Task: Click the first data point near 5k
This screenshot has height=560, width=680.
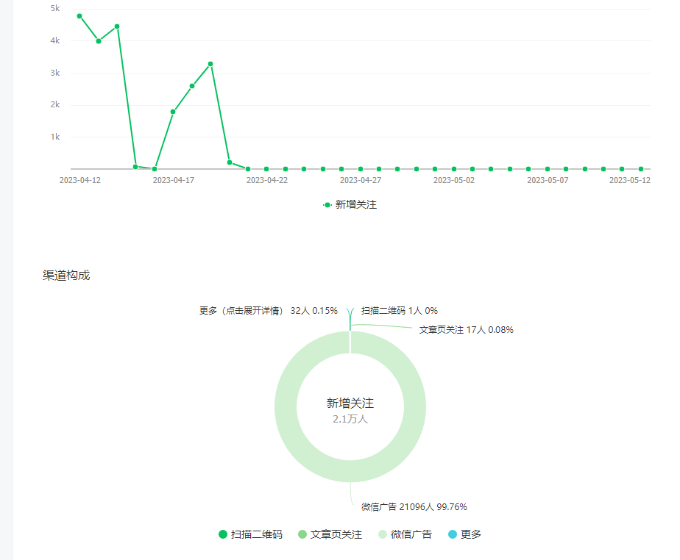Action: 79,16
